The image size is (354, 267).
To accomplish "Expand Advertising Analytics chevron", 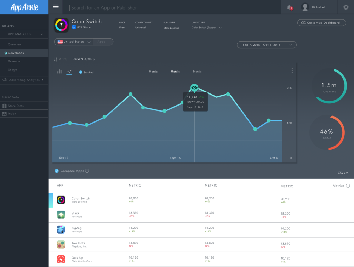I will [x=42, y=80].
